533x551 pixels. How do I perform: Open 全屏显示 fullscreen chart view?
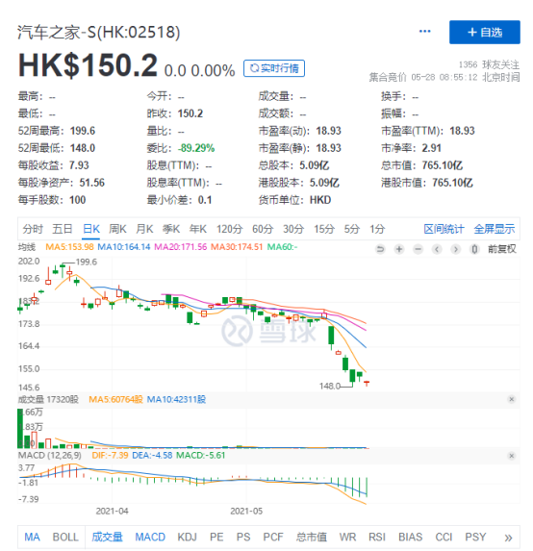[494, 229]
